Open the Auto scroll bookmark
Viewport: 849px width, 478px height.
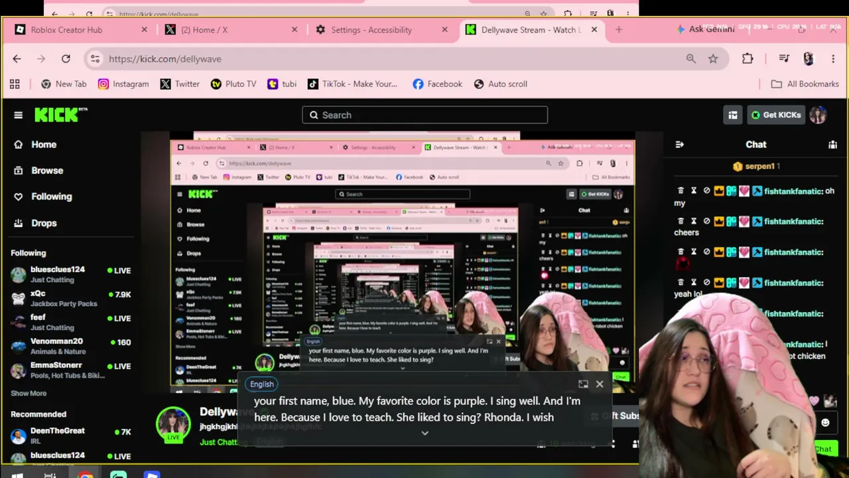tap(501, 84)
